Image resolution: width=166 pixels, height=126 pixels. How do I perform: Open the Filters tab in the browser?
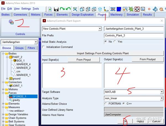point(31,48)
